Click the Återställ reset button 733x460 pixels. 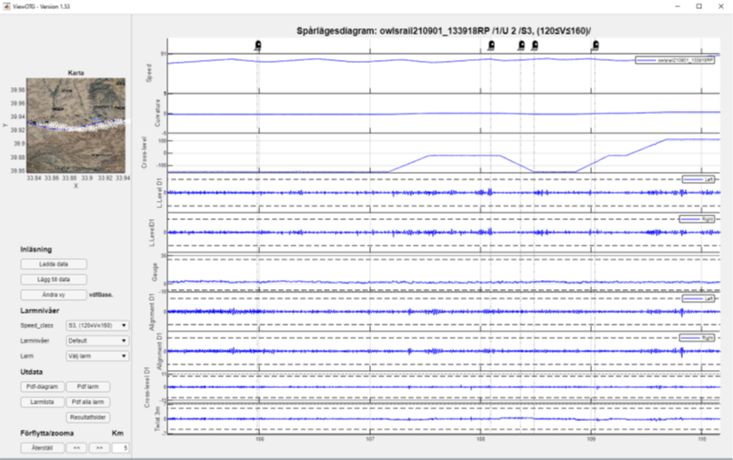pyautogui.click(x=42, y=447)
